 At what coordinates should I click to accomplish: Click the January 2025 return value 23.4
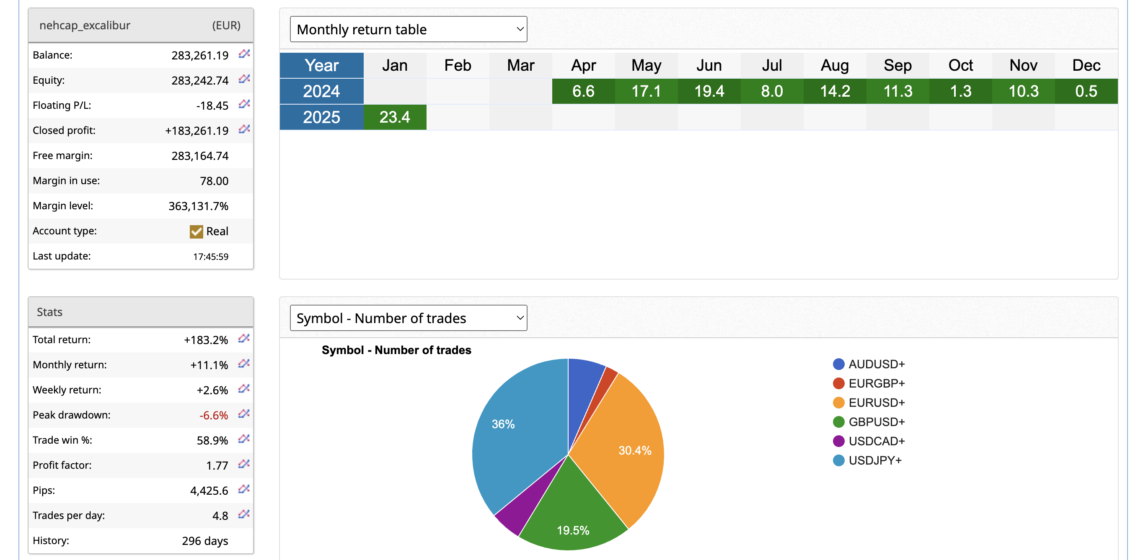(x=395, y=117)
